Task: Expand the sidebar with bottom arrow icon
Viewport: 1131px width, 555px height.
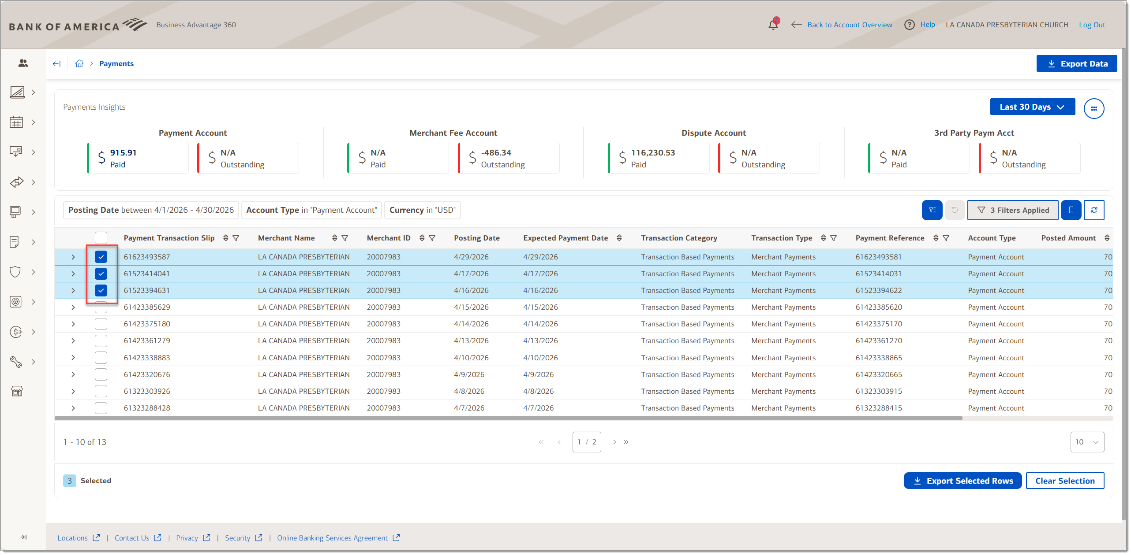Action: [x=24, y=537]
